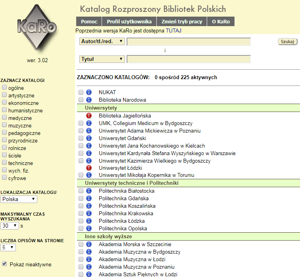The image size is (300, 277).
Task: Click the KaRo diamond logo
Action: coord(37,27)
